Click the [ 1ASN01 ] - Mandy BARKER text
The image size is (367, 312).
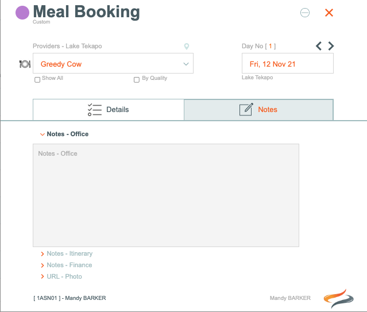69,298
